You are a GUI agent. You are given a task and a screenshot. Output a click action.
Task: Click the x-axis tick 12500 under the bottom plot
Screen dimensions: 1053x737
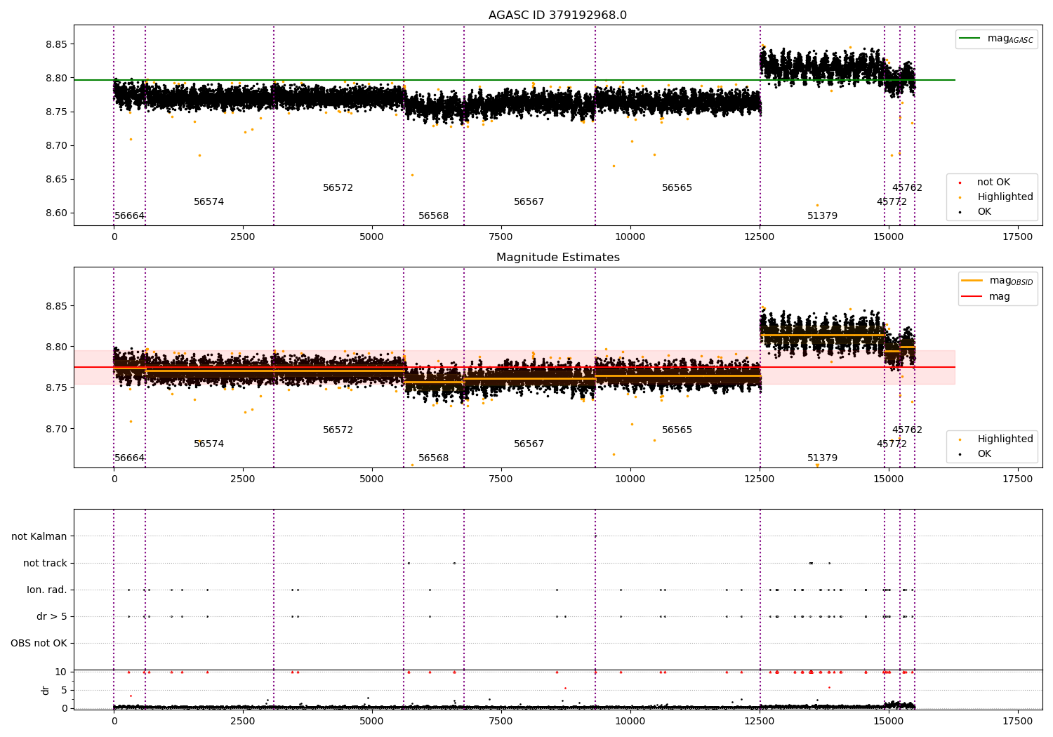pyautogui.click(x=760, y=721)
